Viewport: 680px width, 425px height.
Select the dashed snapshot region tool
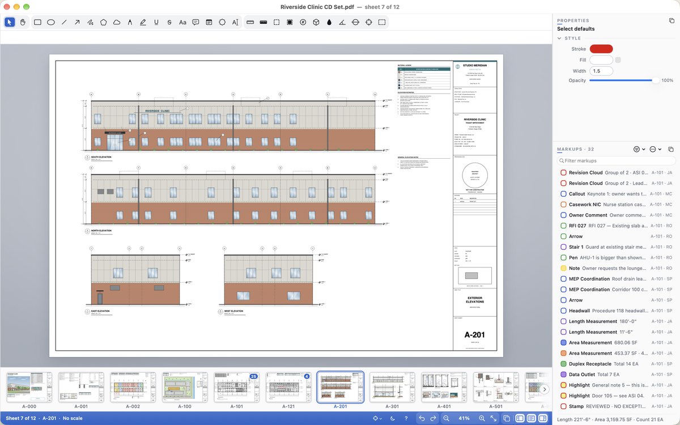coord(382,22)
